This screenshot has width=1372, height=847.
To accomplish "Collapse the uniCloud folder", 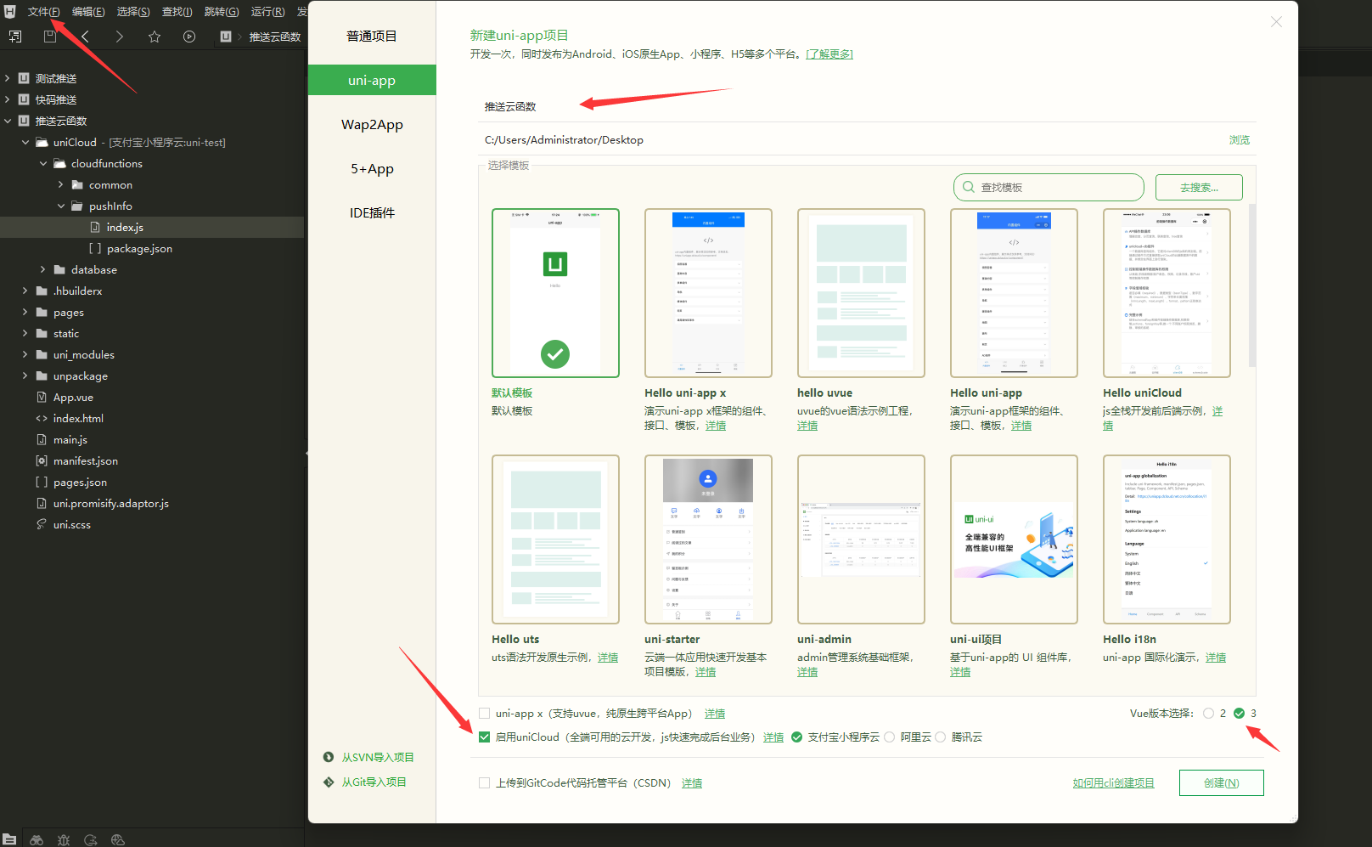I will click(25, 142).
